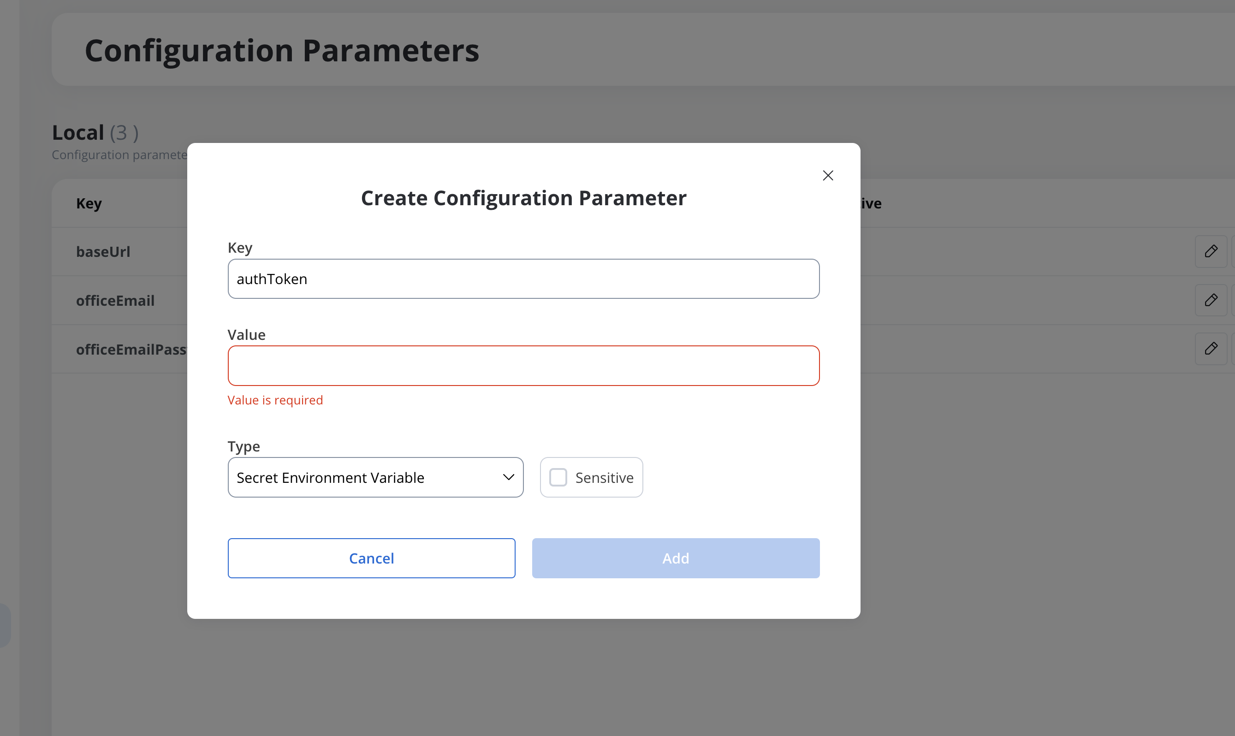
Task: Click the Configuration Parameters page title
Action: tap(282, 51)
